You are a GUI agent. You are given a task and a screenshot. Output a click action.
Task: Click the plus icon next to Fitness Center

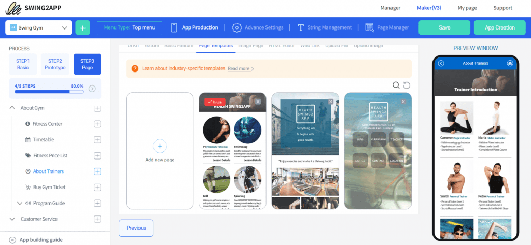(x=97, y=124)
